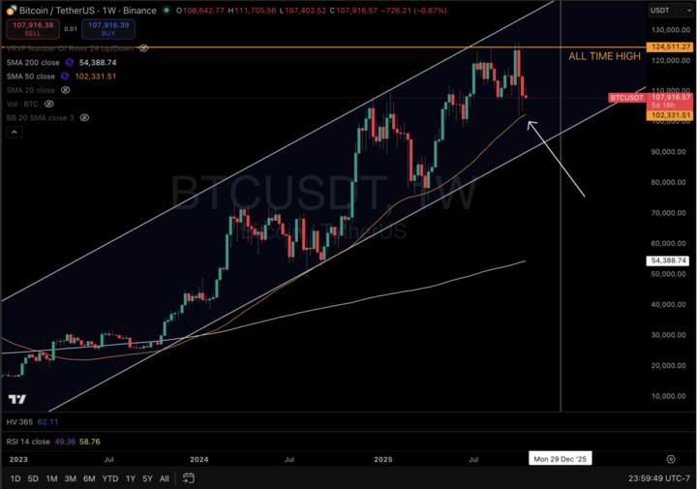Click the SMA 200 close legend label
The image size is (697, 489).
point(33,62)
